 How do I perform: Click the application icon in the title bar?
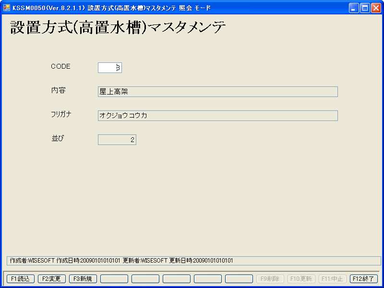click(7, 8)
